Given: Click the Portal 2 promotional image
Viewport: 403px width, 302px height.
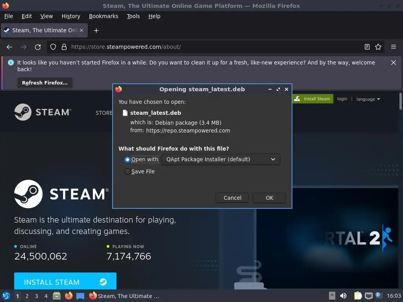Looking at the screenshot, I should (327, 239).
